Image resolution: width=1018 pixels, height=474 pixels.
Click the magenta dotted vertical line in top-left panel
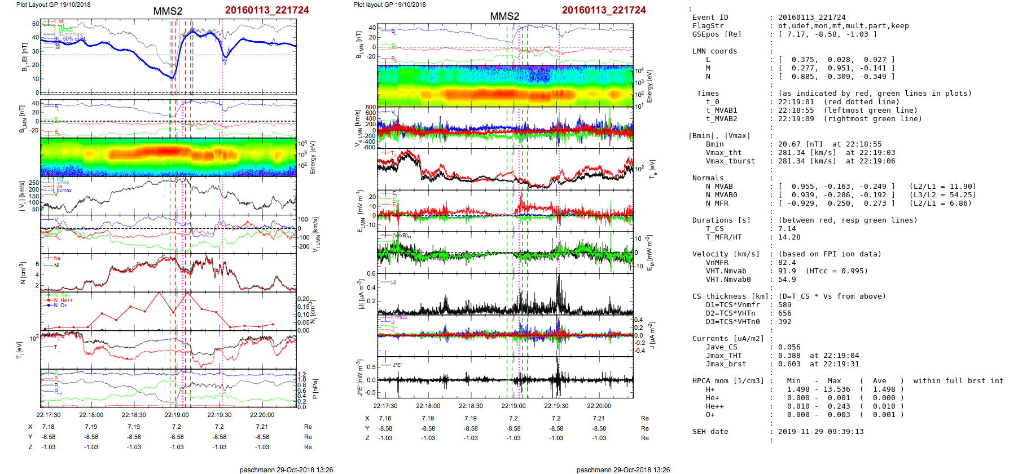222,56
